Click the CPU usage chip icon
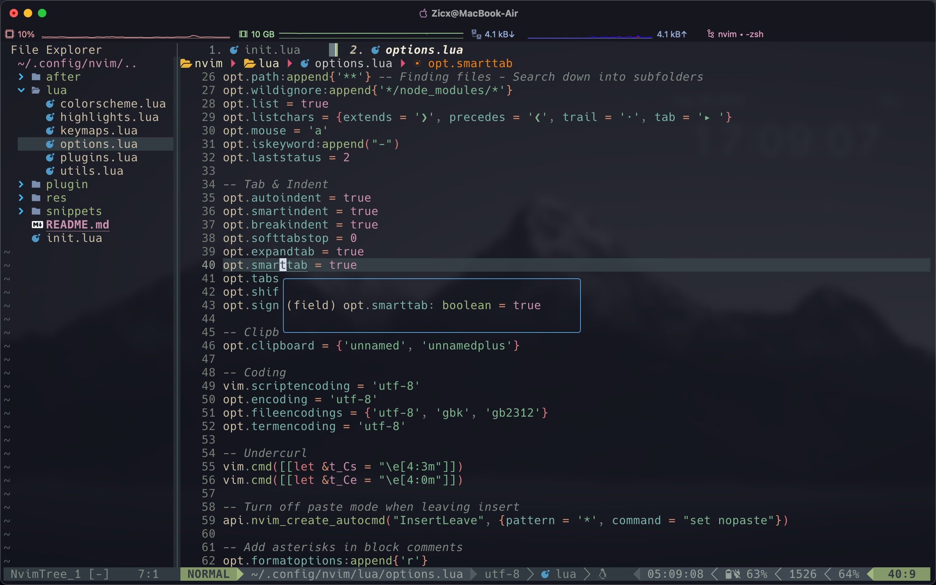This screenshot has height=585, width=936. click(10, 34)
